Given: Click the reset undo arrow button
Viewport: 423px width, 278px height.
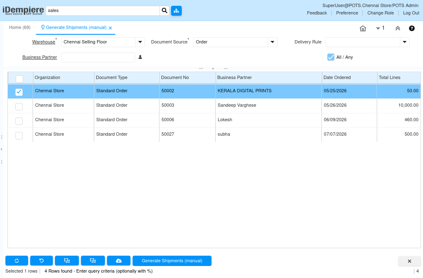Looking at the screenshot, I should click(41, 261).
